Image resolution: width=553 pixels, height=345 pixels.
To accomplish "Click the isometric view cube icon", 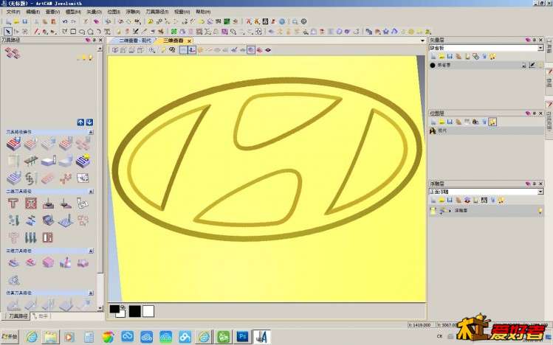I will (115, 50).
